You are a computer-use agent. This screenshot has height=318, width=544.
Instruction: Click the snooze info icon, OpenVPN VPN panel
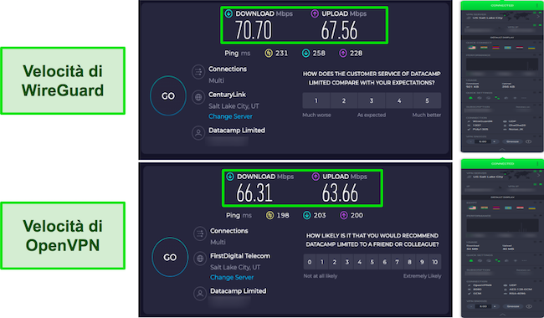[529, 306]
